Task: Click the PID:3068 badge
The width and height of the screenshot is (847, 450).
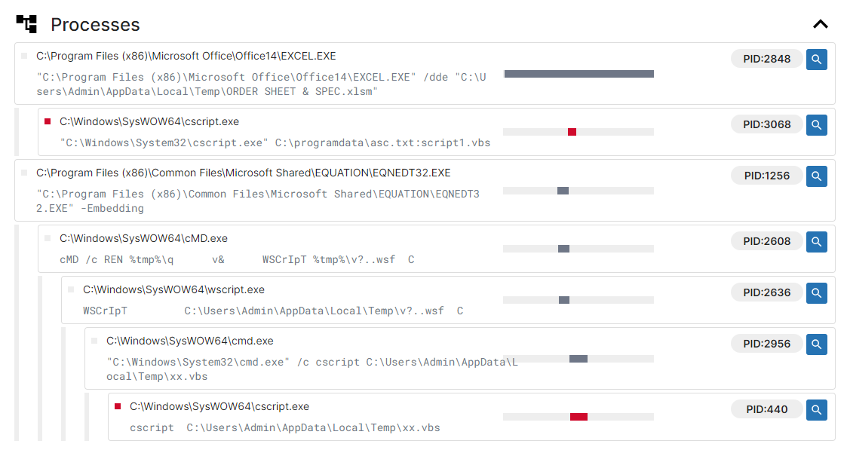Action: pyautogui.click(x=766, y=124)
